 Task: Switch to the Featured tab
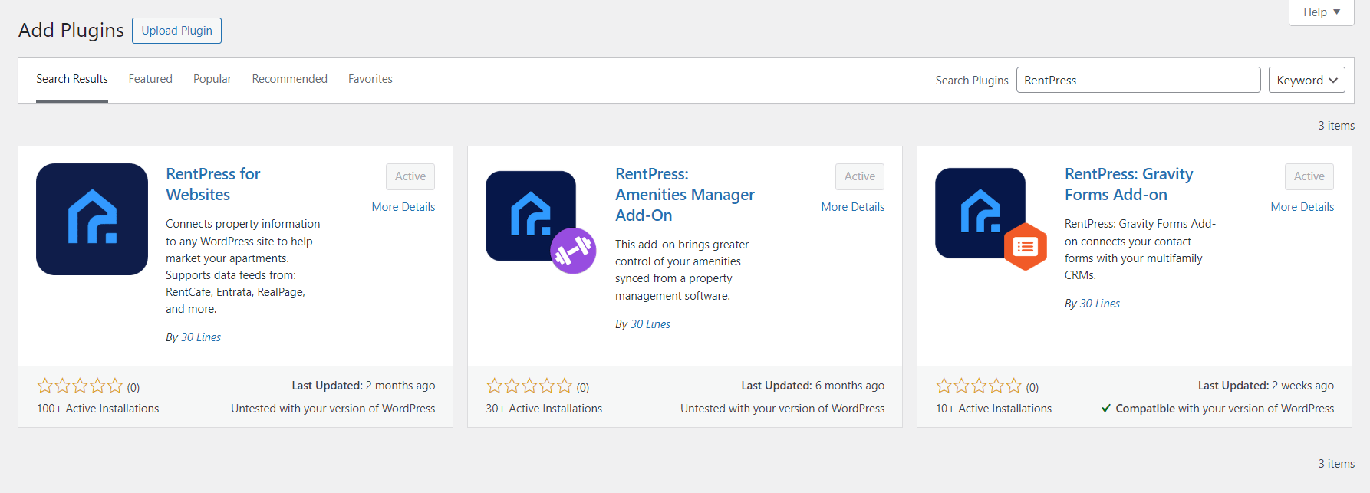click(150, 79)
